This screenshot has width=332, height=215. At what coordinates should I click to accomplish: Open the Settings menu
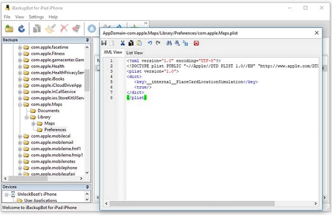pyautogui.click(x=36, y=17)
